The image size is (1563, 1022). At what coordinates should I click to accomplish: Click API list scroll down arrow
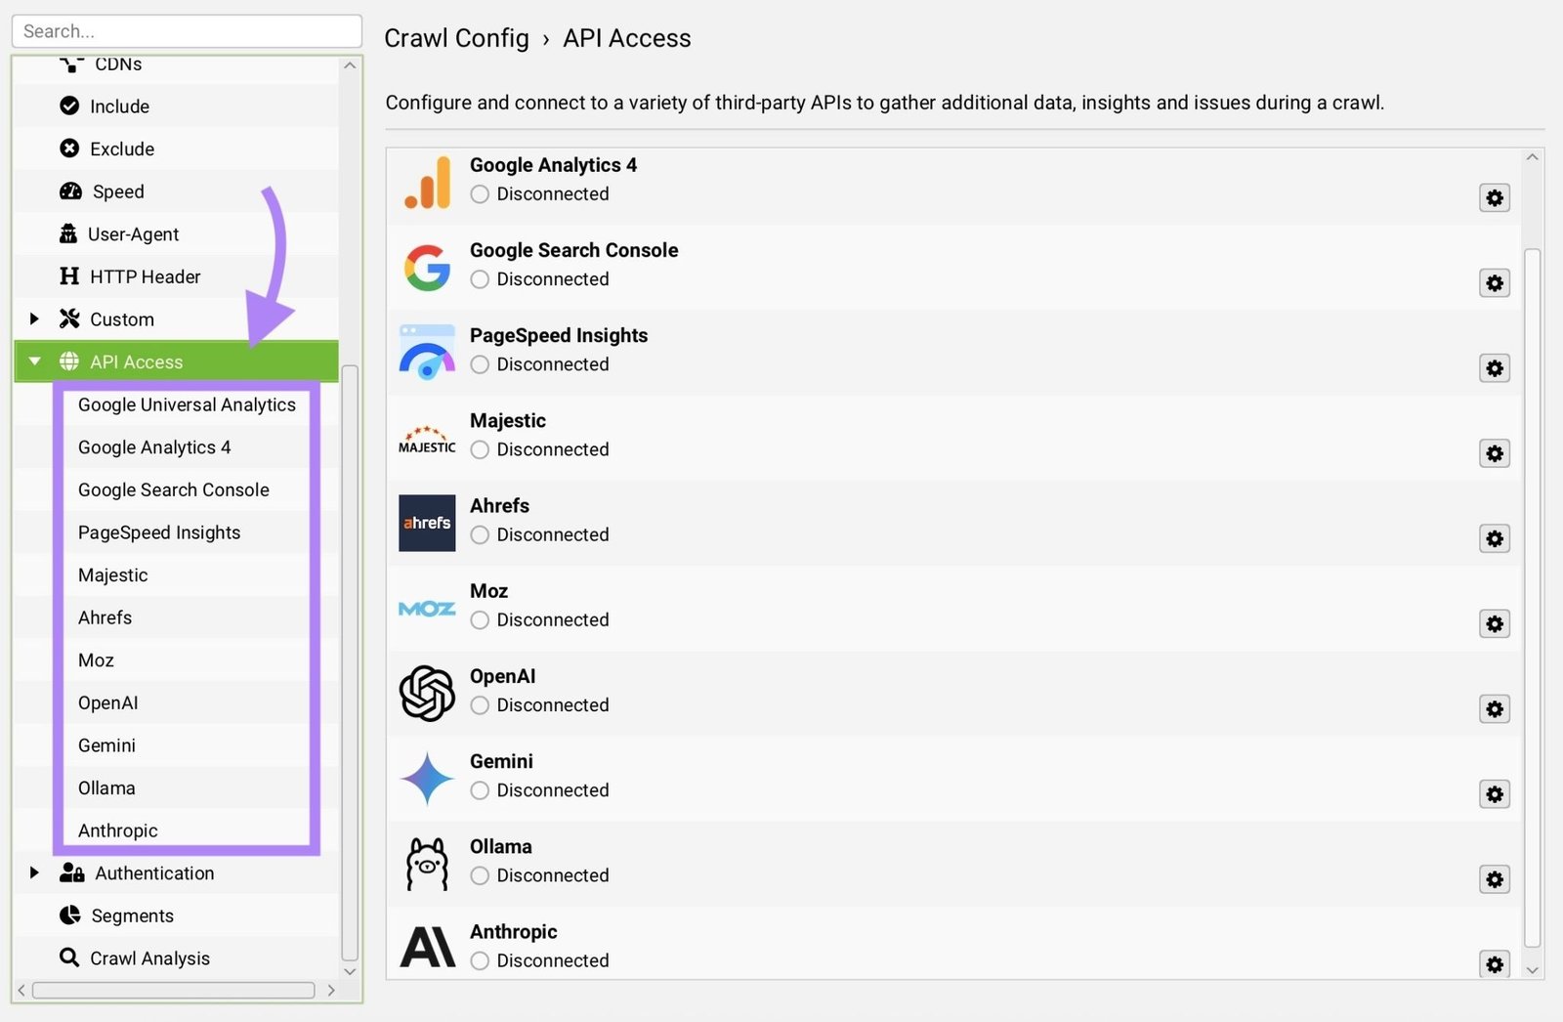(x=1532, y=970)
